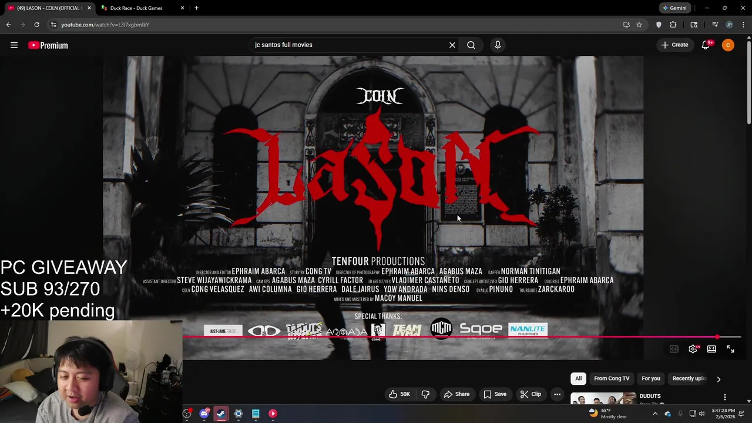
Task: Open the Windows notification center bell
Action: tap(741, 414)
